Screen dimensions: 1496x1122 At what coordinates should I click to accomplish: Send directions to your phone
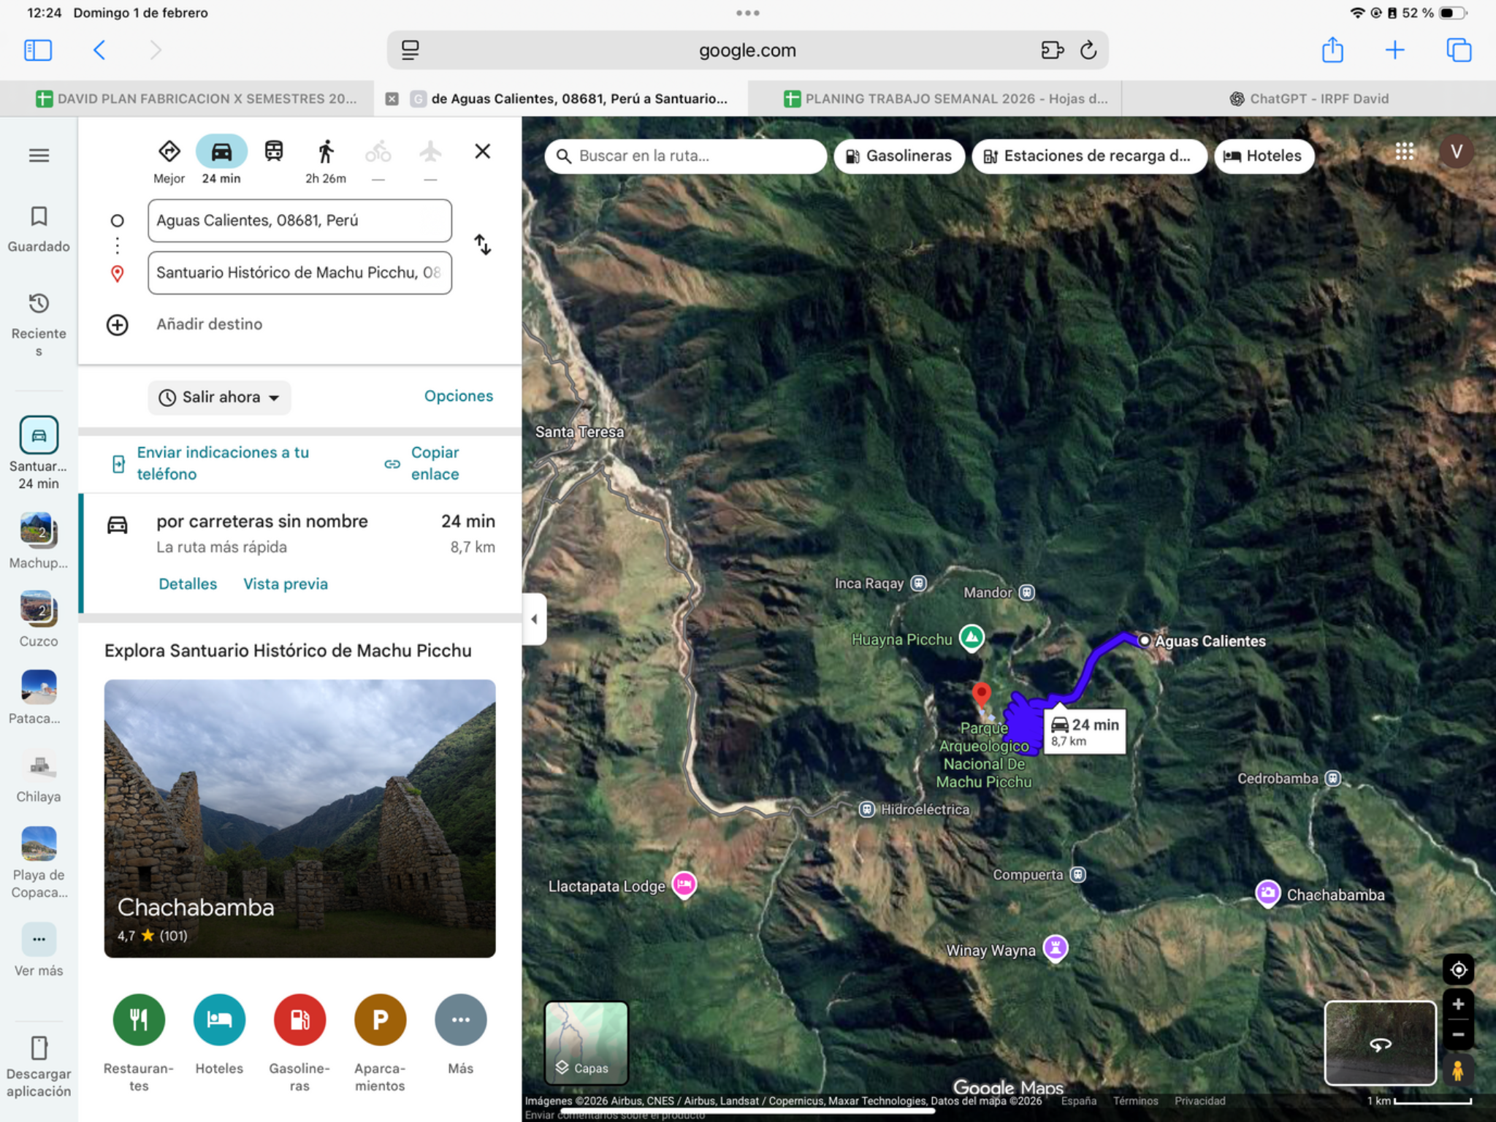(211, 463)
